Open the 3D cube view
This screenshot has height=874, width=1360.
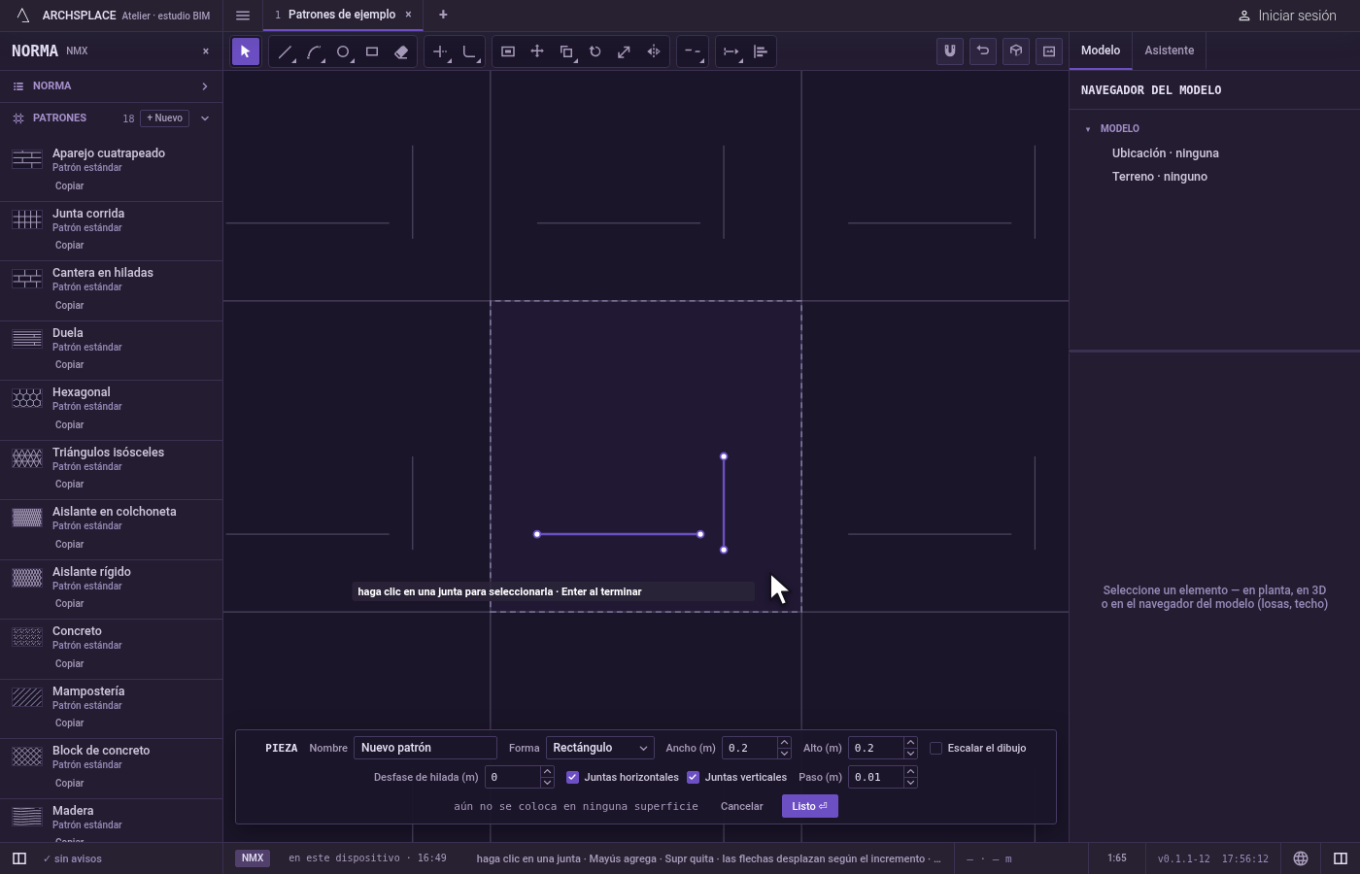(x=1016, y=51)
